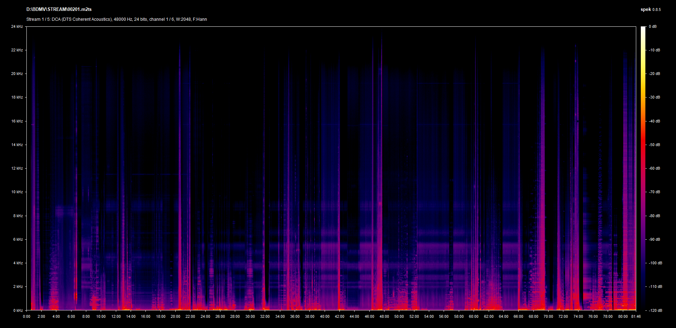
Task: Select the -120 dB label on color scale
Action: (655, 311)
